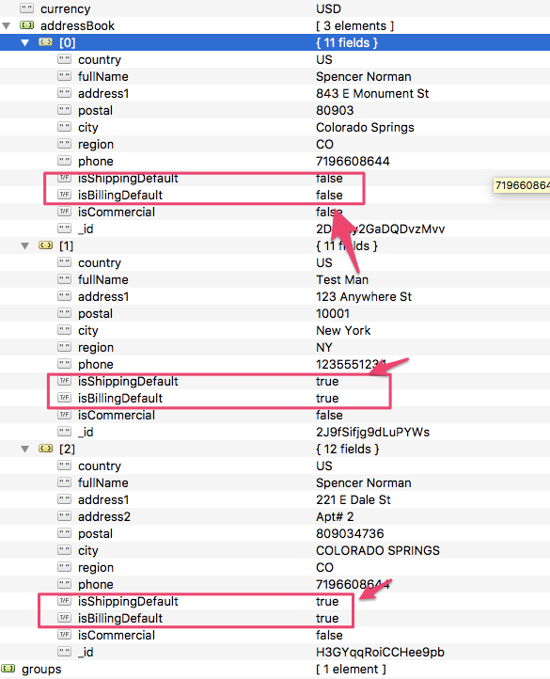Click the value 'USD'

[328, 8]
